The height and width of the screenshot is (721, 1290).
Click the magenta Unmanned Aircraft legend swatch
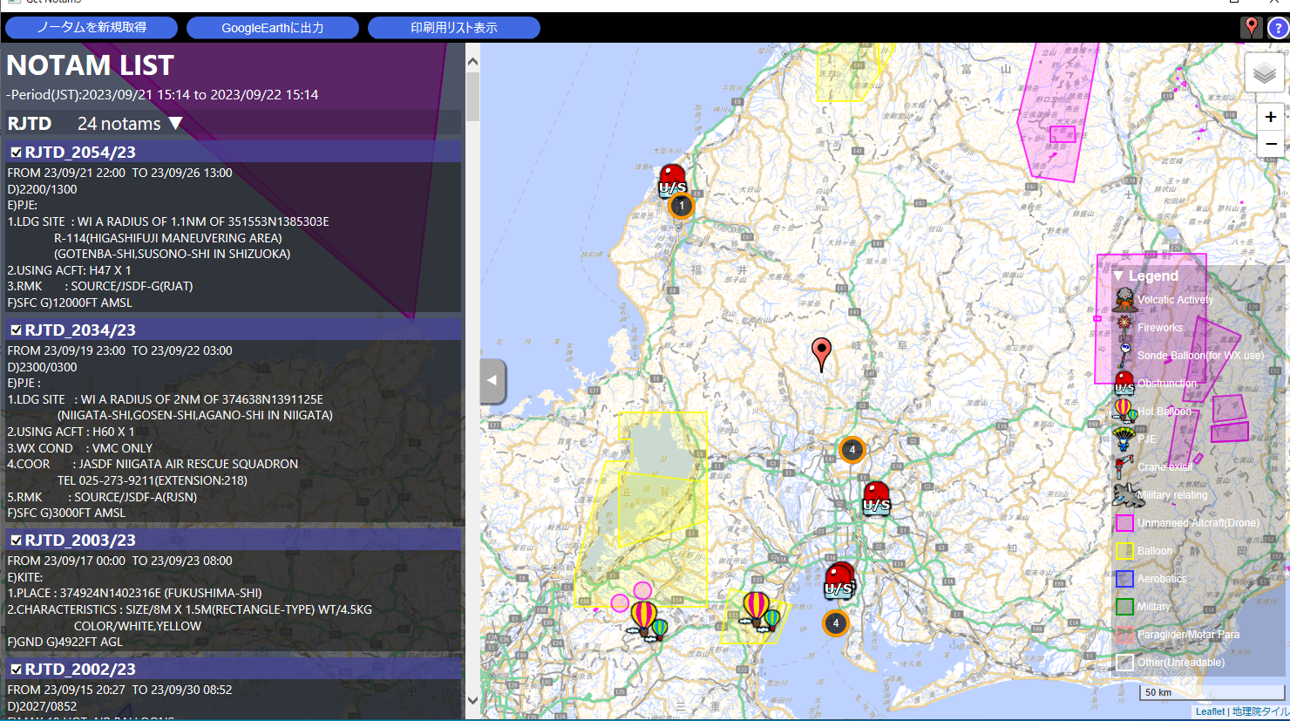pyautogui.click(x=1124, y=523)
